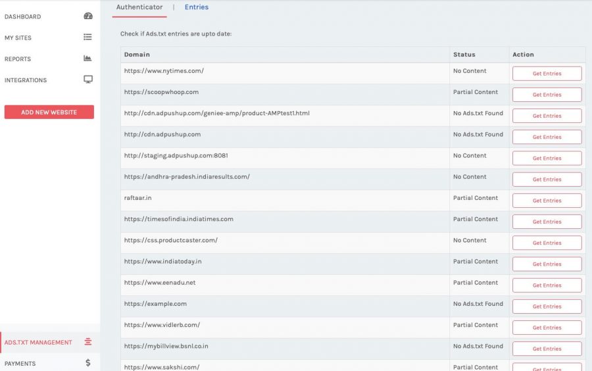
Task: Select domain https://css.productcaster.com/
Action: coord(170,239)
